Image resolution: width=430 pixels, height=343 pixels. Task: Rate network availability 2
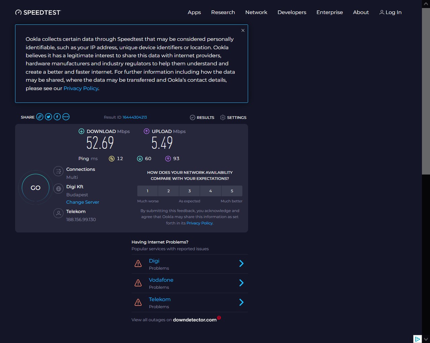coord(169,191)
